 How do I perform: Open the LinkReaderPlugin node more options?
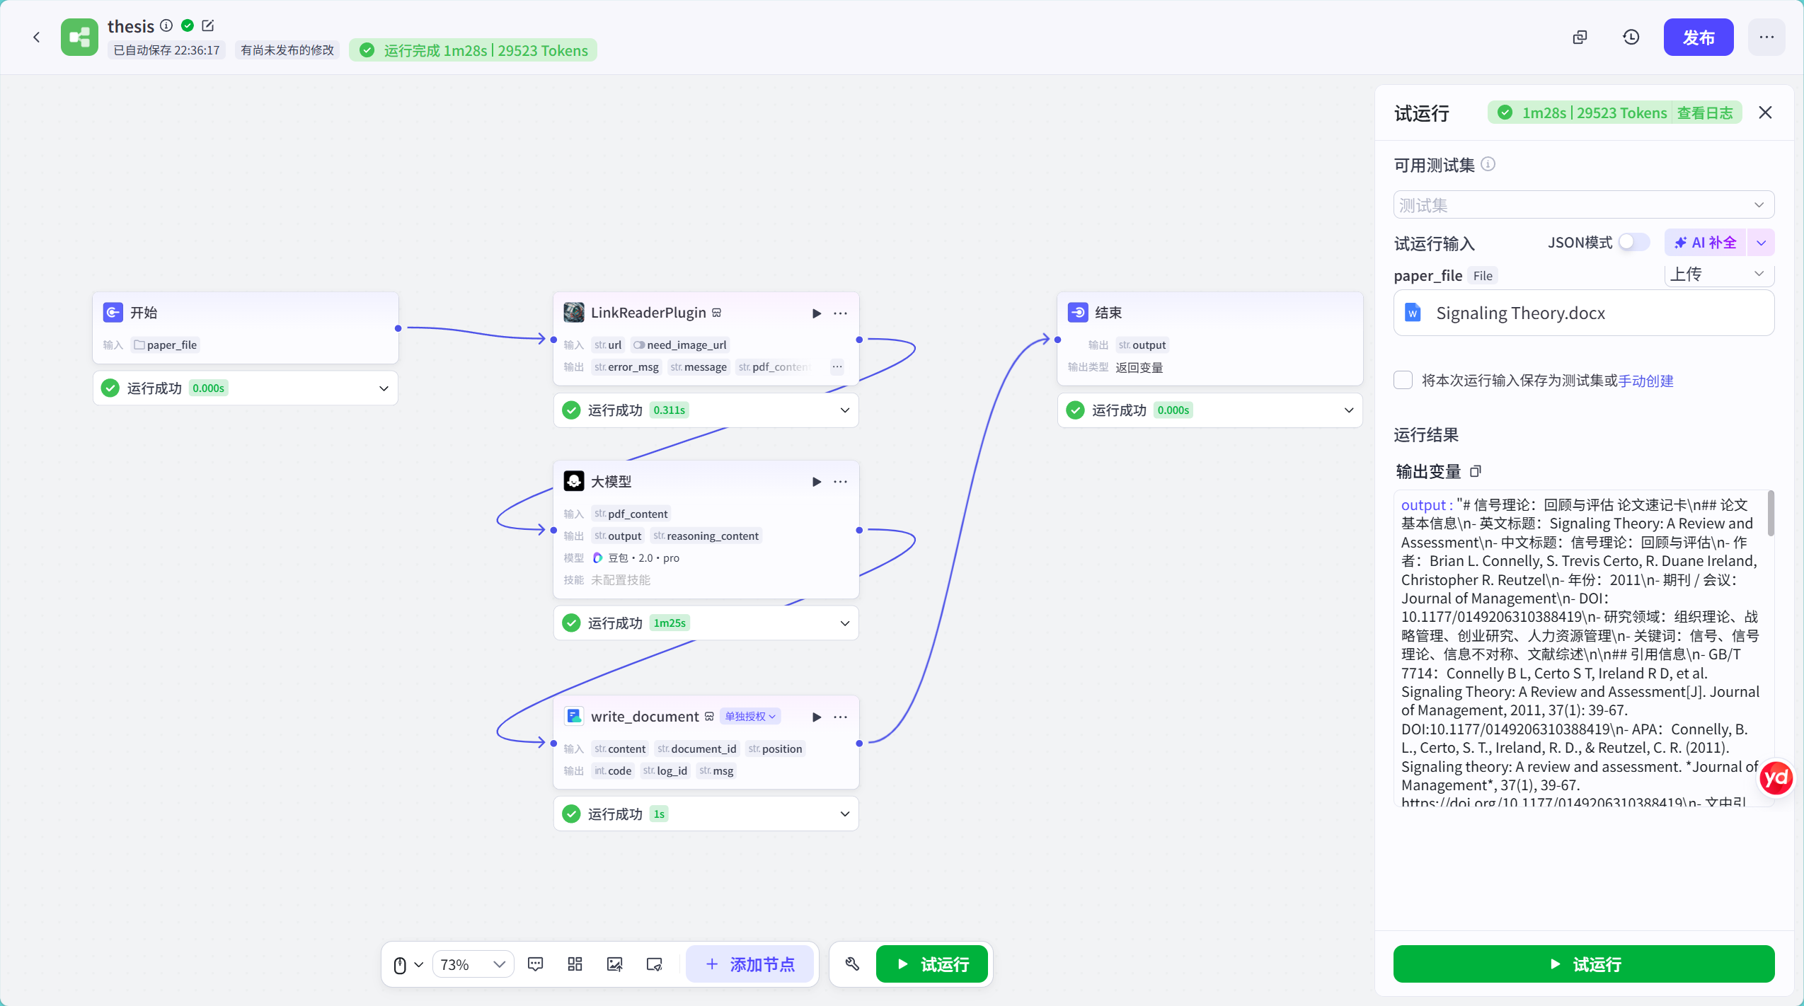tap(841, 313)
